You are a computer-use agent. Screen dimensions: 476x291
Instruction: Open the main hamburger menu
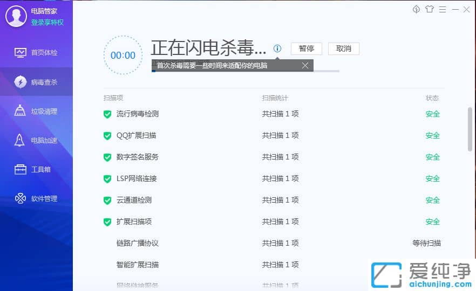pos(443,9)
